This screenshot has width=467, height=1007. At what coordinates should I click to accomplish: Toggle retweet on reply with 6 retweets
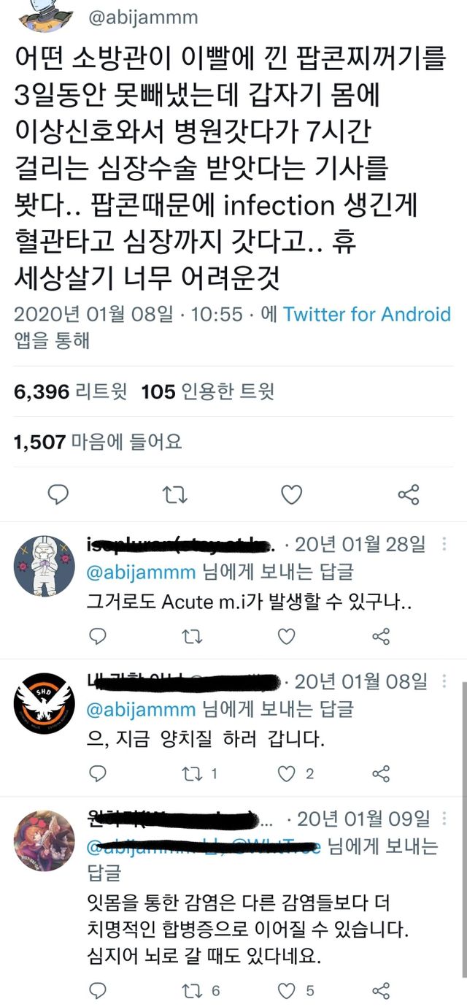coord(192,990)
